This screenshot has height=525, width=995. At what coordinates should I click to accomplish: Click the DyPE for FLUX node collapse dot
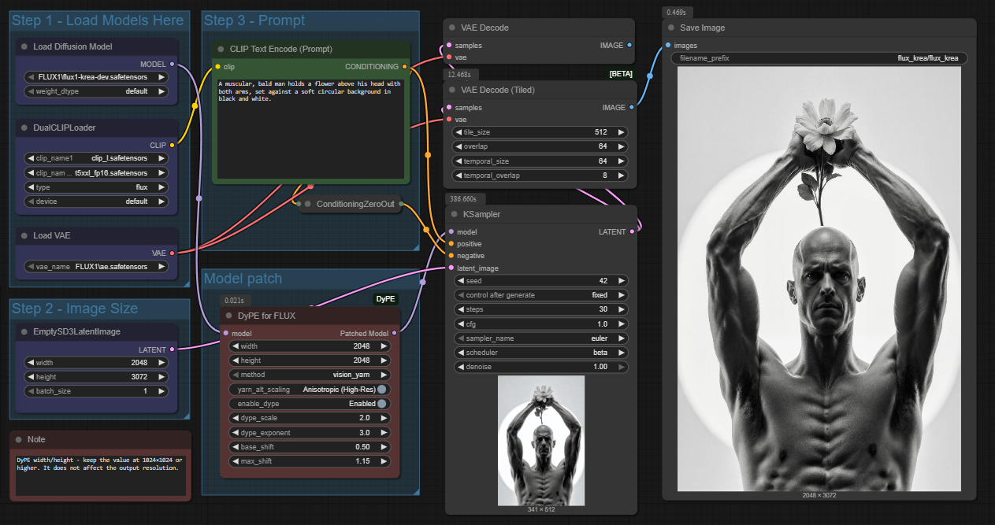[230, 316]
